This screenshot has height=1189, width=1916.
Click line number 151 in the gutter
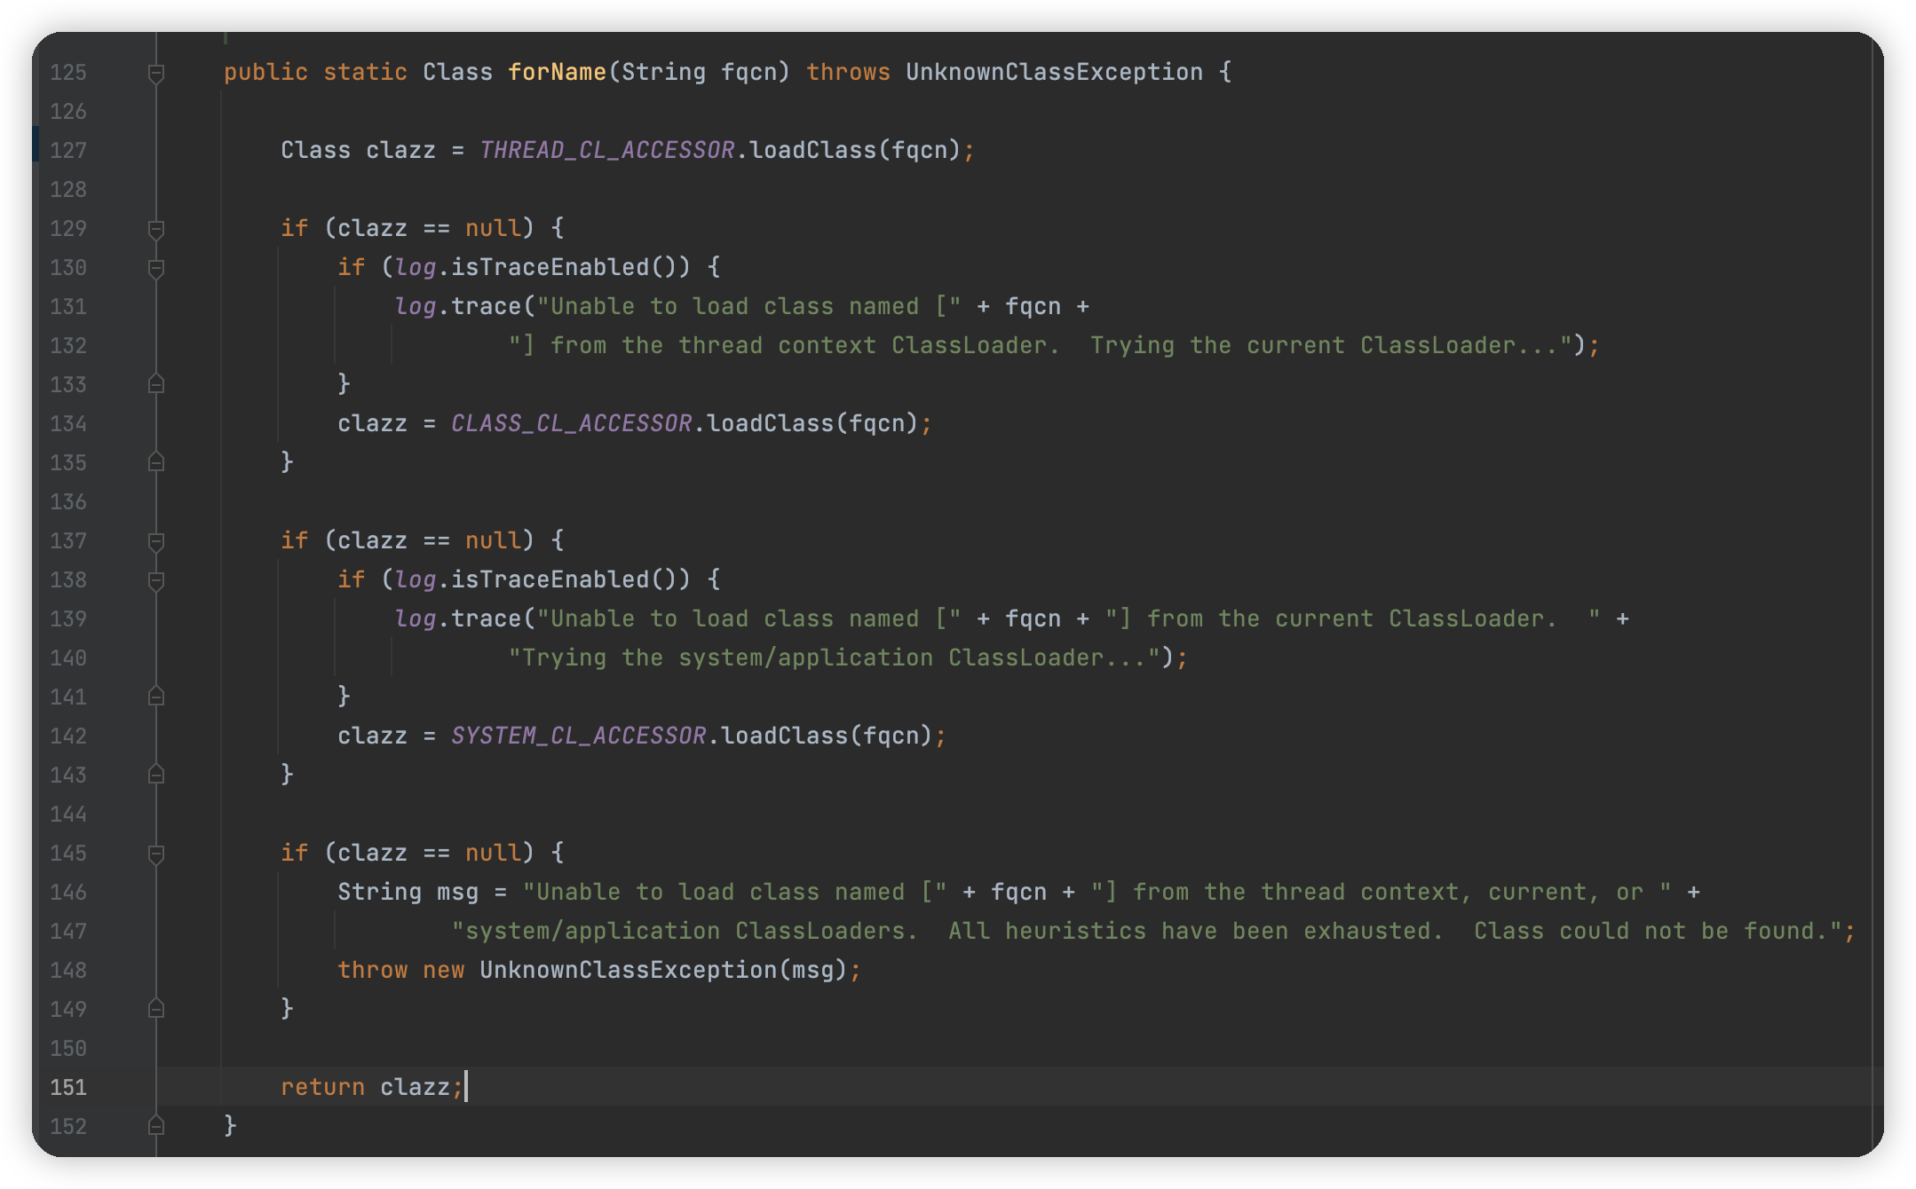(68, 1088)
